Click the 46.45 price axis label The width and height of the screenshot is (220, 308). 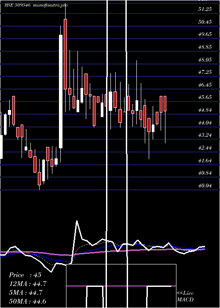click(x=205, y=85)
